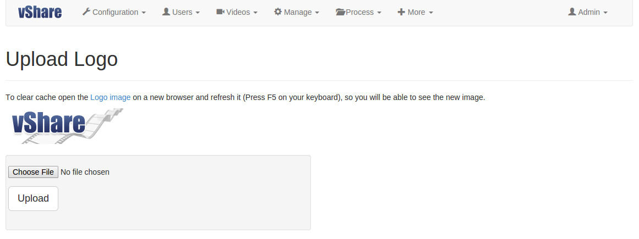Click the plus icon next to More
639x239 pixels.
point(401,12)
